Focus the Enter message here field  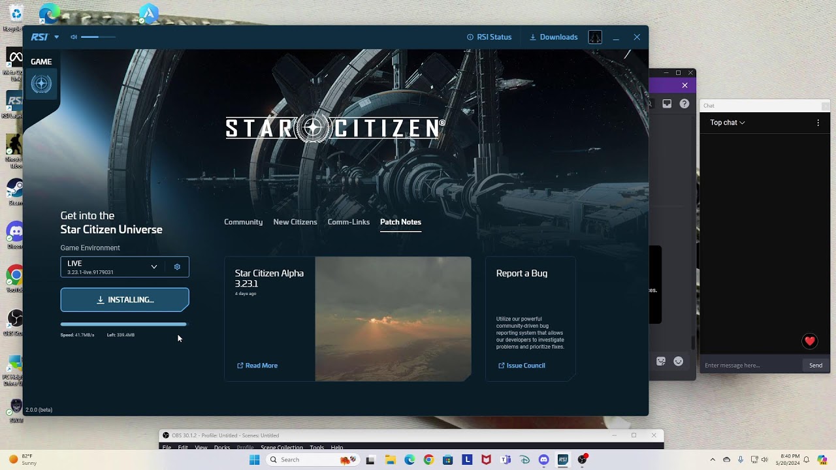[751, 365]
